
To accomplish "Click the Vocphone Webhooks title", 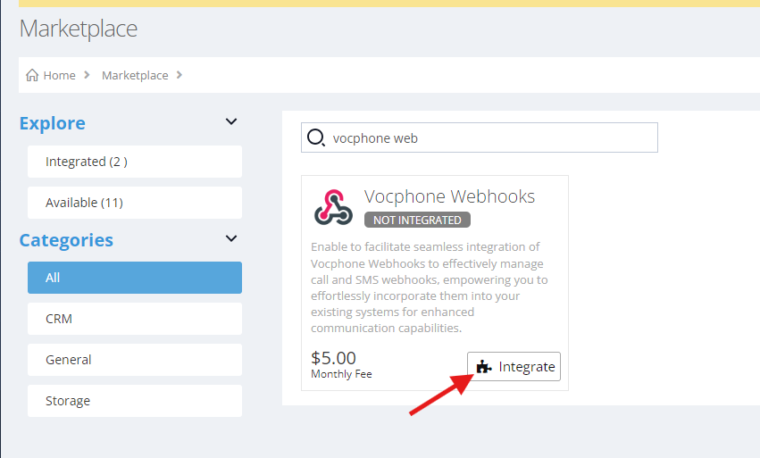I will 449,196.
